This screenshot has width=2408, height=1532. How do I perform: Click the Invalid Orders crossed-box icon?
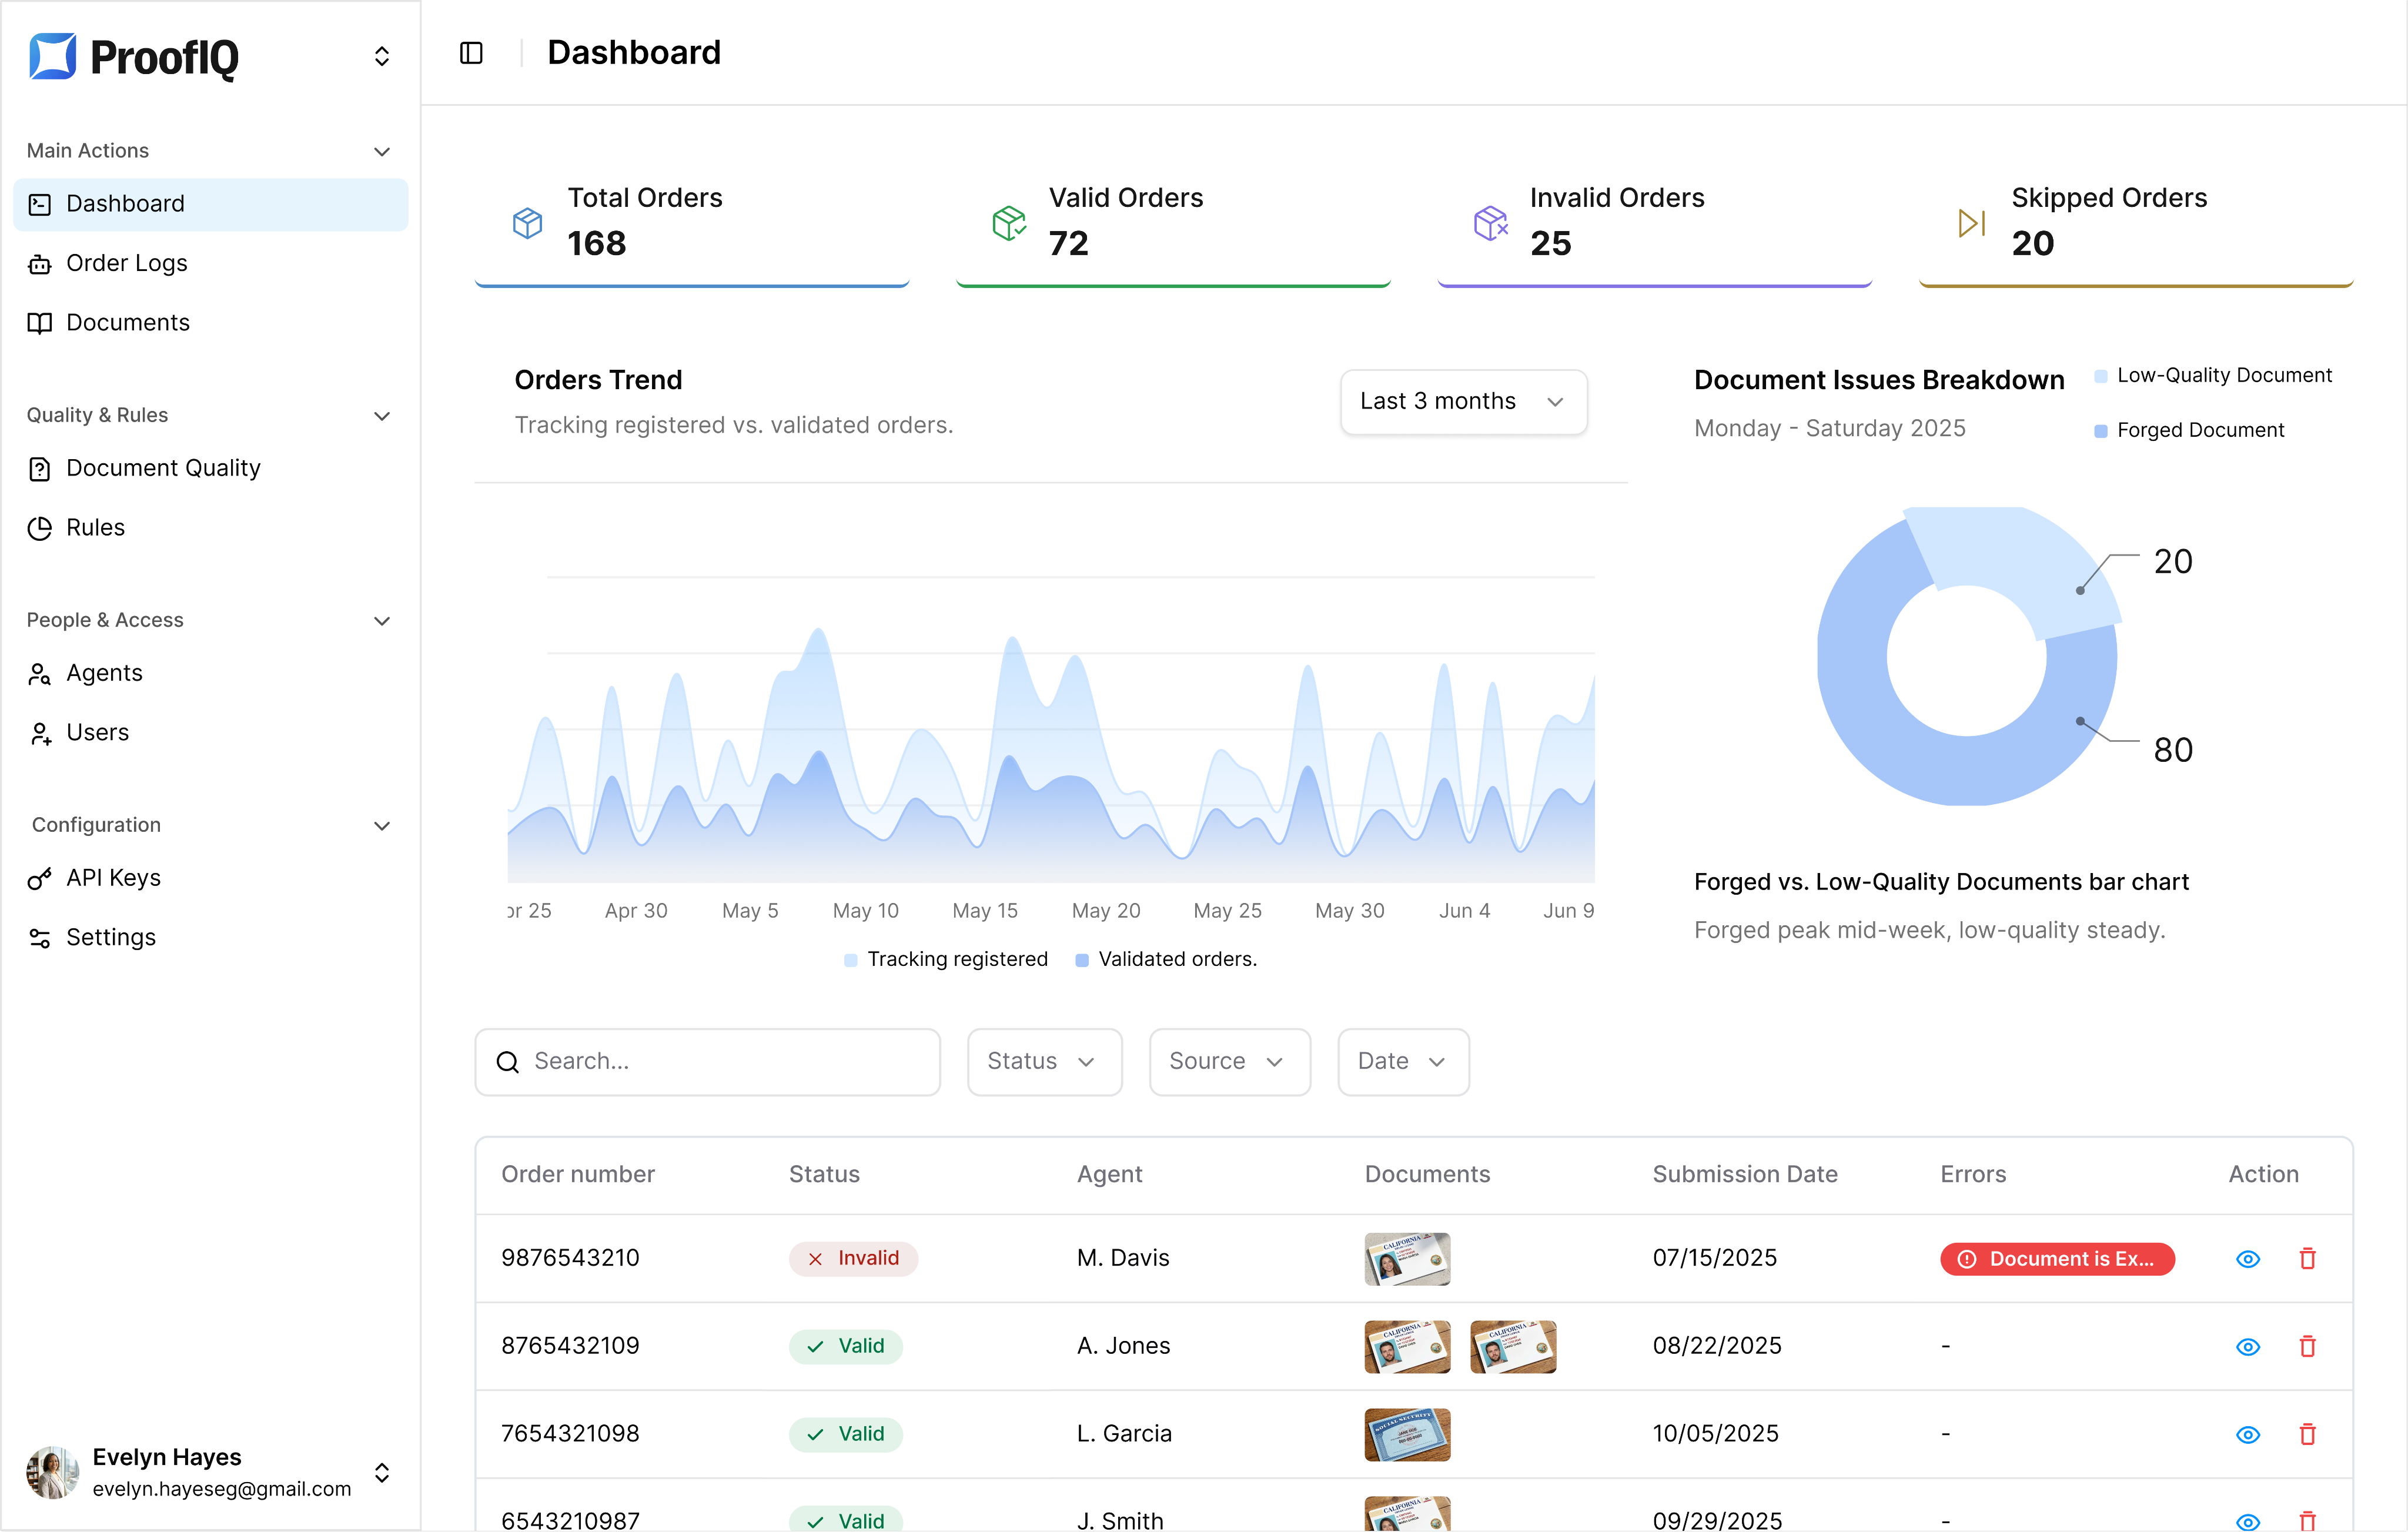(1490, 222)
